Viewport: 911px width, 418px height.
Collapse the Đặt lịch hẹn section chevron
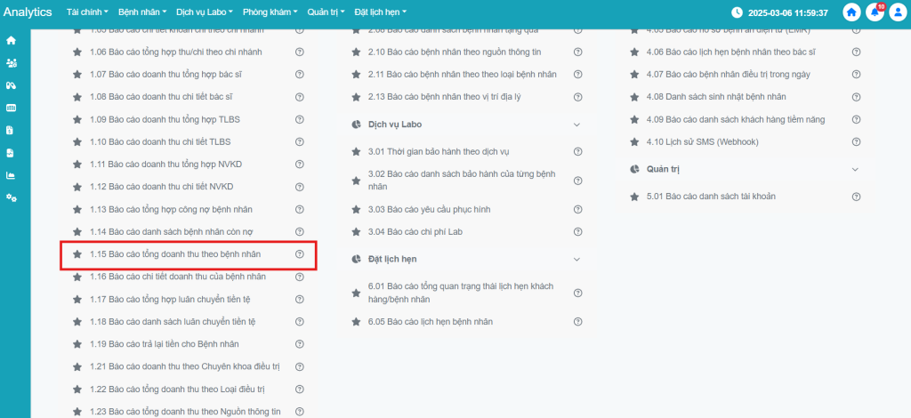pos(576,259)
